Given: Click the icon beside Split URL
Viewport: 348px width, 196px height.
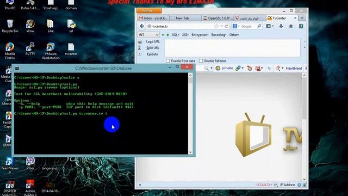Looking at the screenshot, I should click(x=140, y=48).
